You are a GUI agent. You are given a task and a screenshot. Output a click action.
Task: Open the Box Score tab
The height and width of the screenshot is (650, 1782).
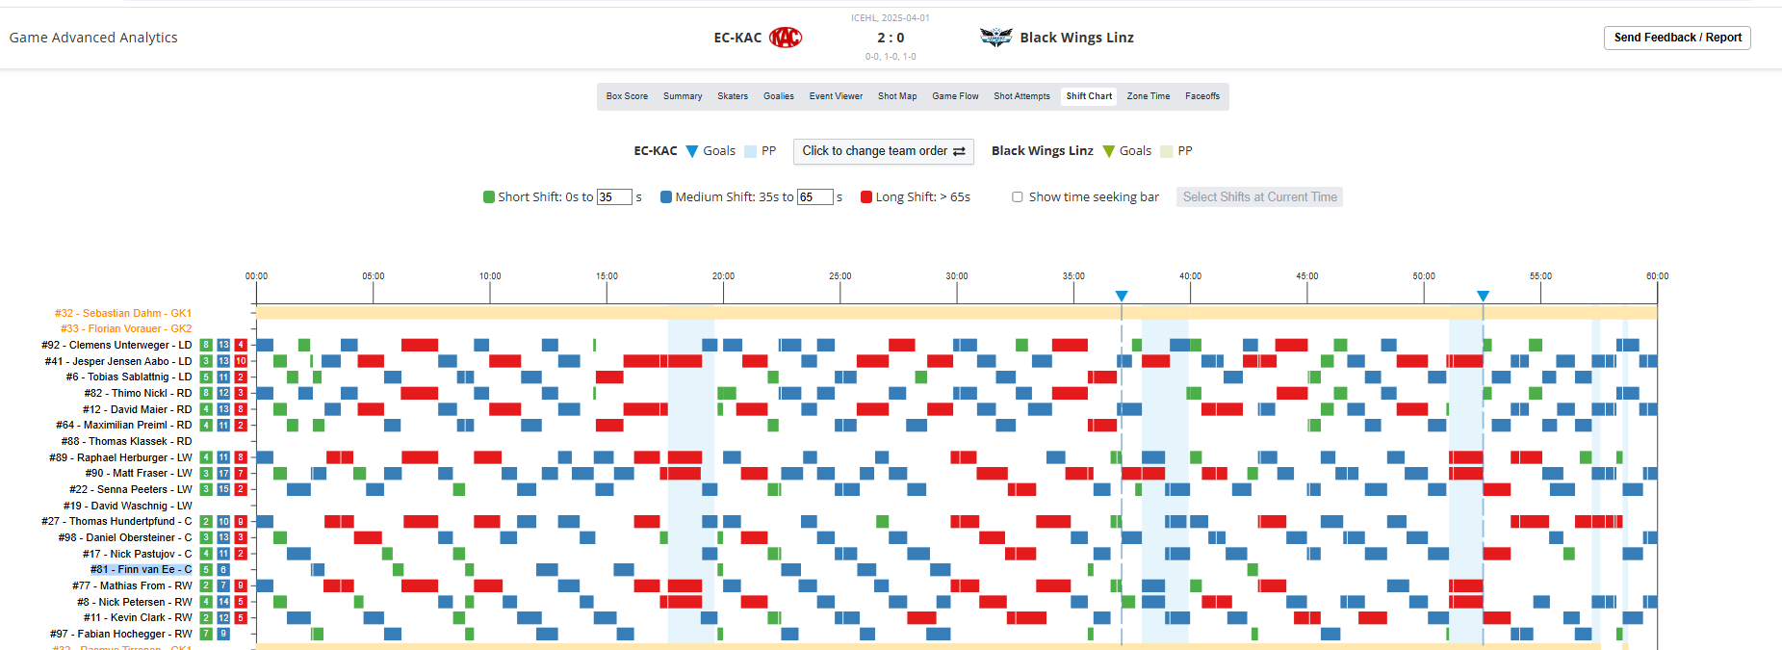[627, 96]
